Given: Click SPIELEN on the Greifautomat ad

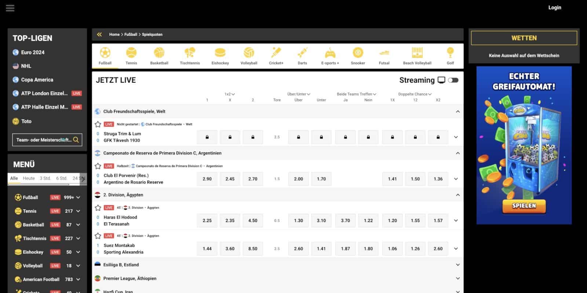Looking at the screenshot, I should tap(524, 206).
